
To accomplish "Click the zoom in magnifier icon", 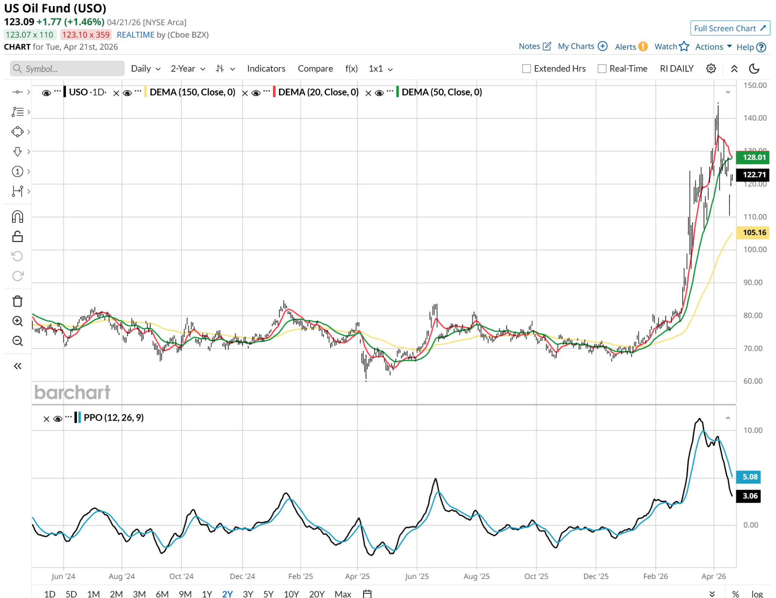I will (17, 321).
